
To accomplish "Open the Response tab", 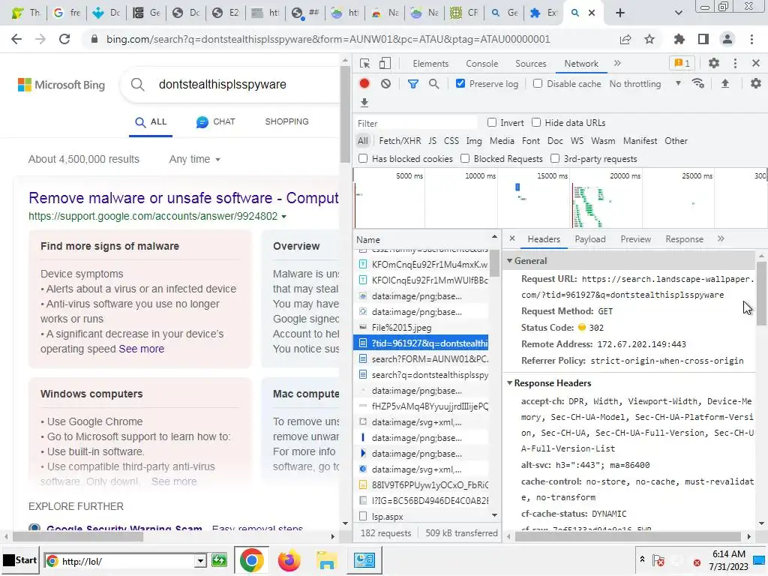I will 684,239.
